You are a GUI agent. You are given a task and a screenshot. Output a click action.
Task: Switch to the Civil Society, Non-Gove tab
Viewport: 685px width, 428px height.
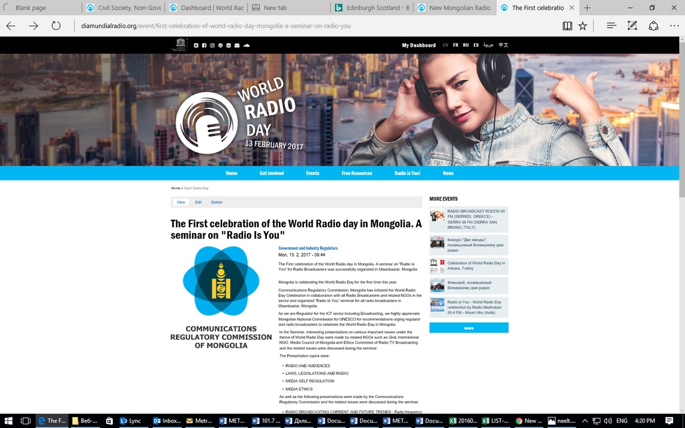(123, 8)
